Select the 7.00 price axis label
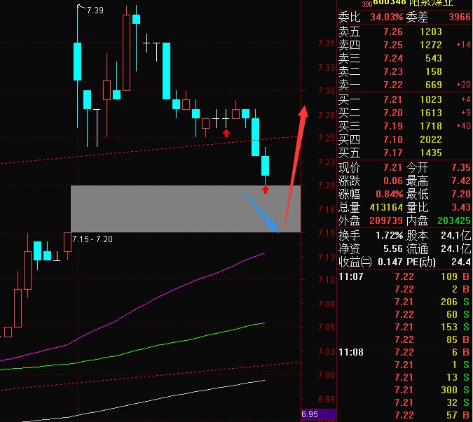This screenshot has width=473, height=422. click(327, 375)
